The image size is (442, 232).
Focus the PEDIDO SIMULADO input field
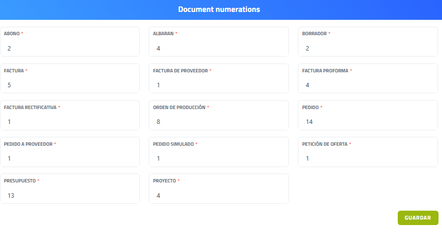219,158
